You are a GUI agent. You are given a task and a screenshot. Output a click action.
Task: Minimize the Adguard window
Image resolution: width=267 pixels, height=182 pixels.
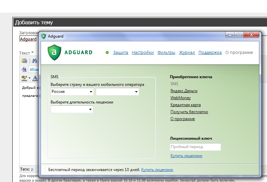pyautogui.click(x=230, y=35)
